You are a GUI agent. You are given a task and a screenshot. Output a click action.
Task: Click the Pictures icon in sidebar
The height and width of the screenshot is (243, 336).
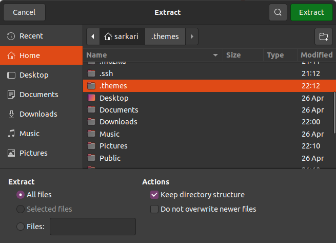[11, 153]
